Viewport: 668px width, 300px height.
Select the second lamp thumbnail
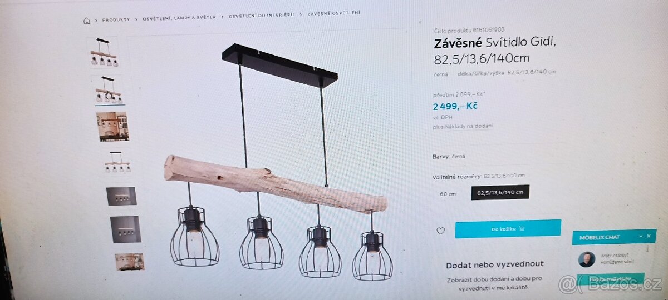tap(107, 90)
